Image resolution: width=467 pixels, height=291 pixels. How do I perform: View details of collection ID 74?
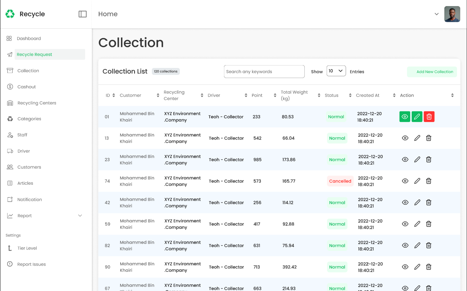click(405, 181)
